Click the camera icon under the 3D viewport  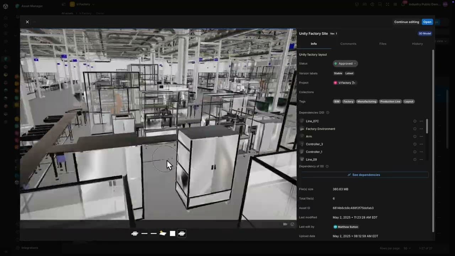point(285,224)
